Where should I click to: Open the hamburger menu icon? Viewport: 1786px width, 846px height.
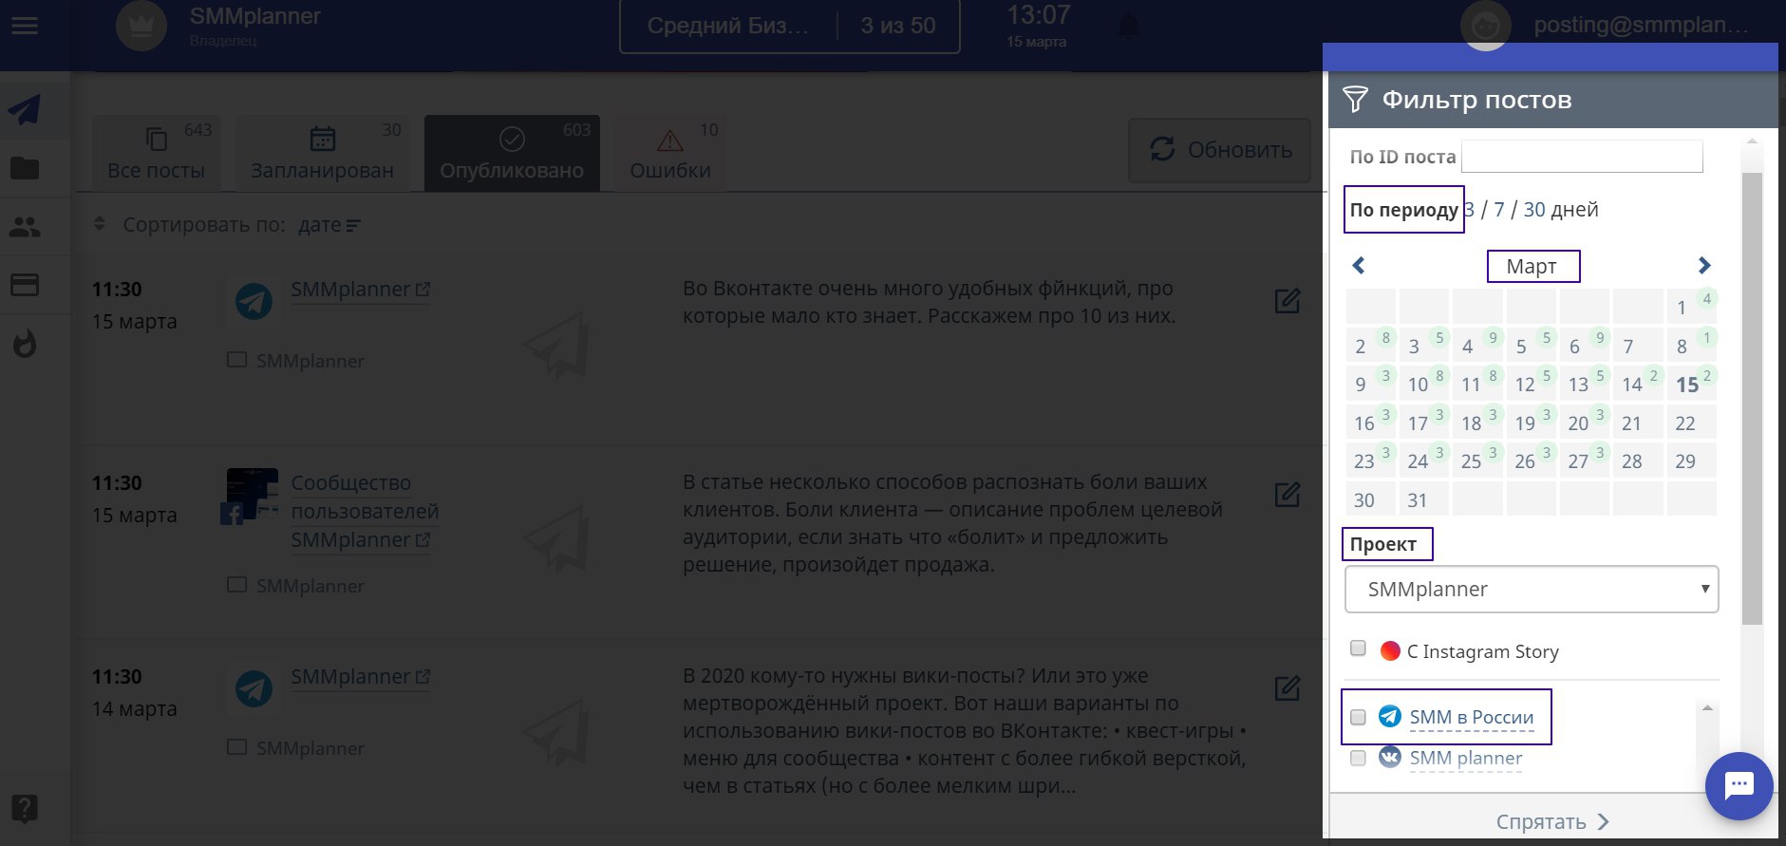[x=25, y=27]
